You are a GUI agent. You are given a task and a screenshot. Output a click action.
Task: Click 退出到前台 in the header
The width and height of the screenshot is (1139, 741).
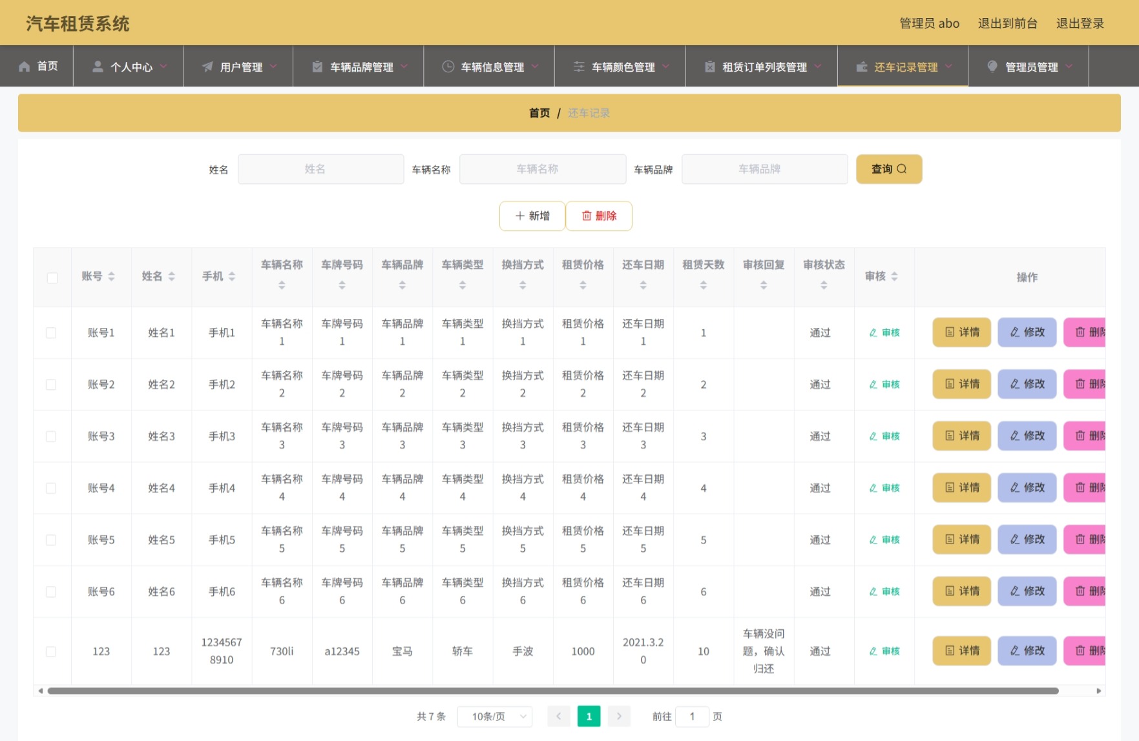[1007, 23]
